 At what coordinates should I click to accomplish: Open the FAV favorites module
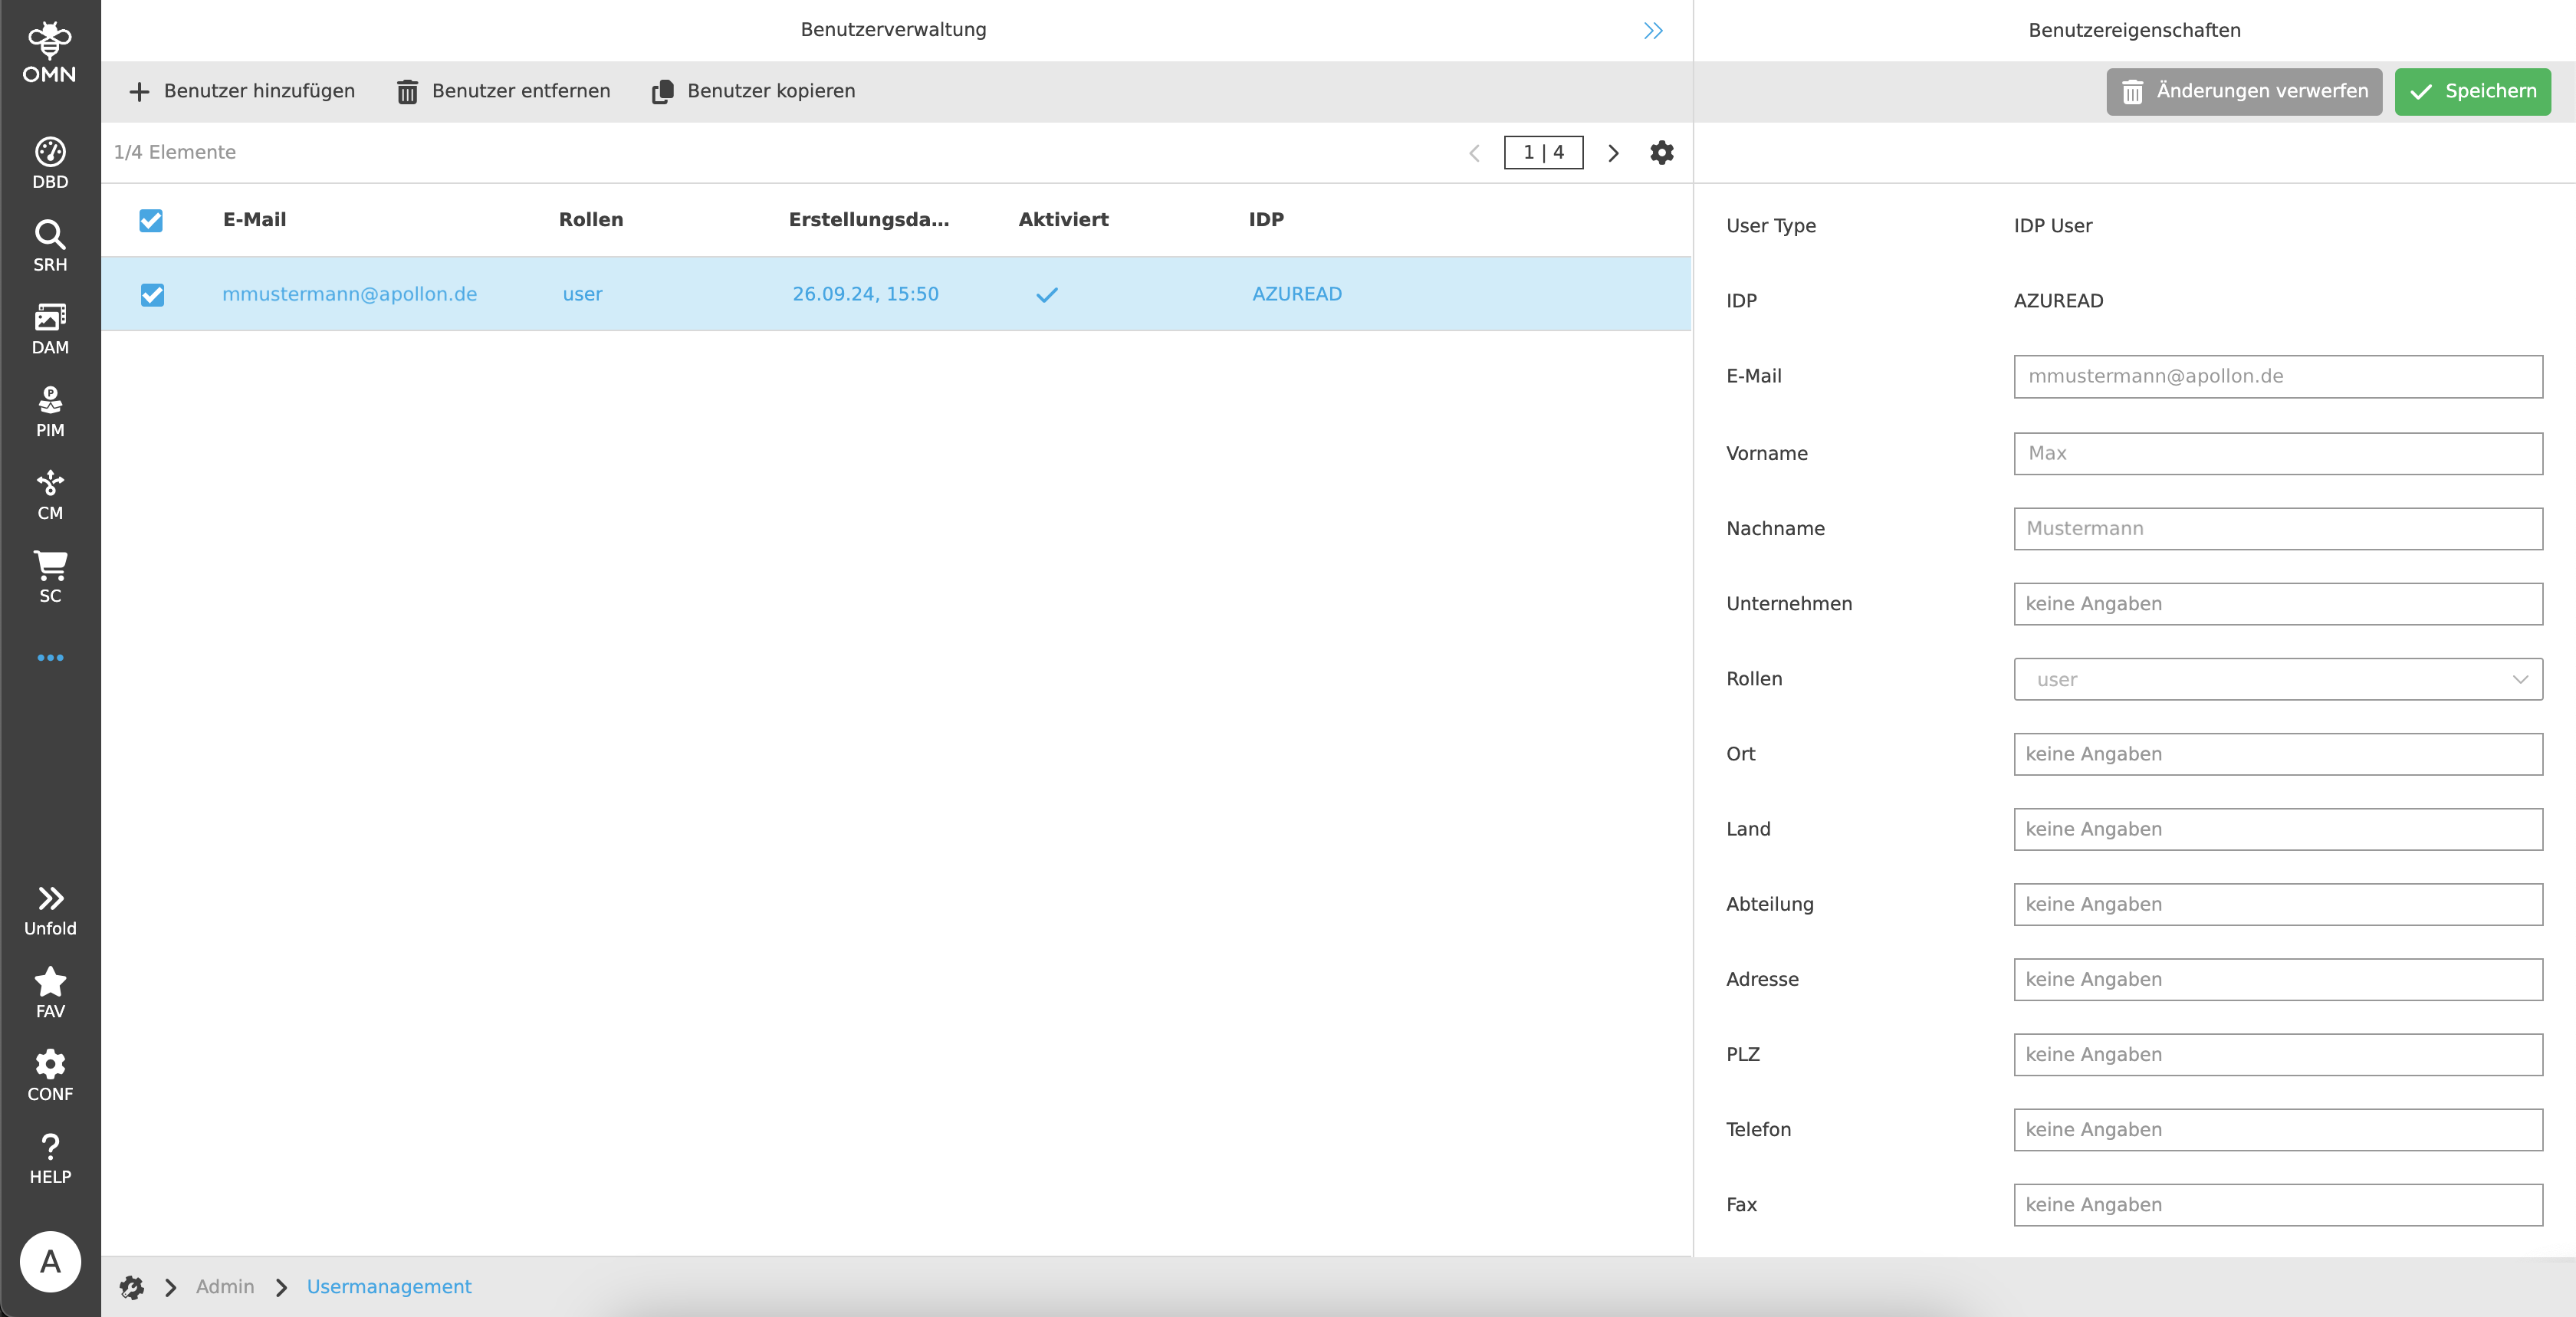(x=49, y=991)
